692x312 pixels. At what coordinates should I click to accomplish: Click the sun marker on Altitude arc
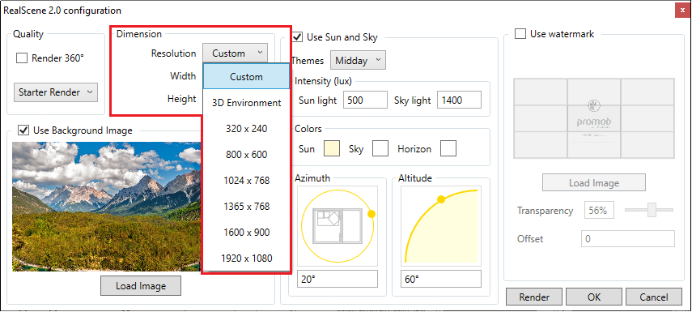[x=440, y=199]
